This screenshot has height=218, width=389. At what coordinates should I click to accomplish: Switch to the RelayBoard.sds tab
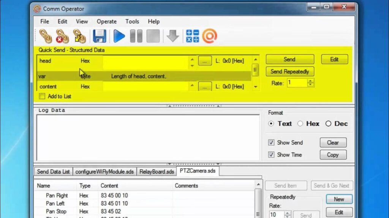pyautogui.click(x=157, y=171)
